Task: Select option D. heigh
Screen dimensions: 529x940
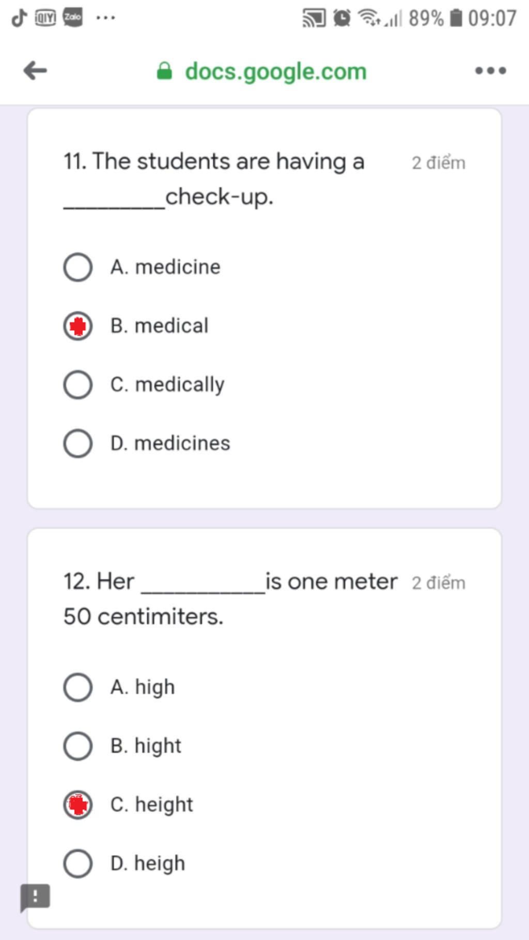Action: point(125,864)
